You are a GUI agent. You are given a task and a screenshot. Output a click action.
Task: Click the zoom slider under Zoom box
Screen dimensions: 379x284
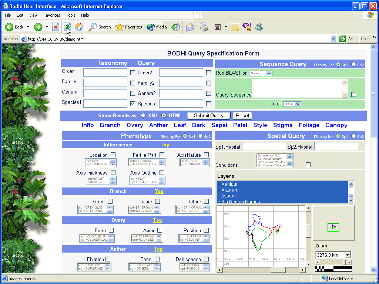pyautogui.click(x=333, y=262)
